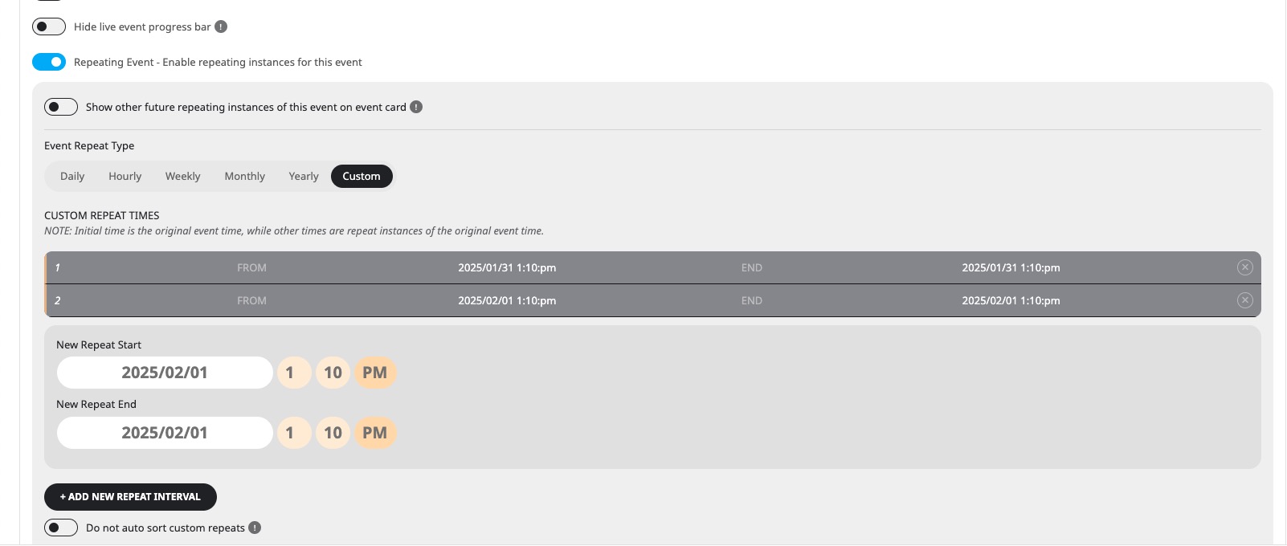Click info icon next to Show other future repeating instances
The image size is (1287, 546).
(416, 107)
